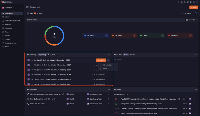Expand the Contract $1mil rock chevron

click(x=118, y=109)
